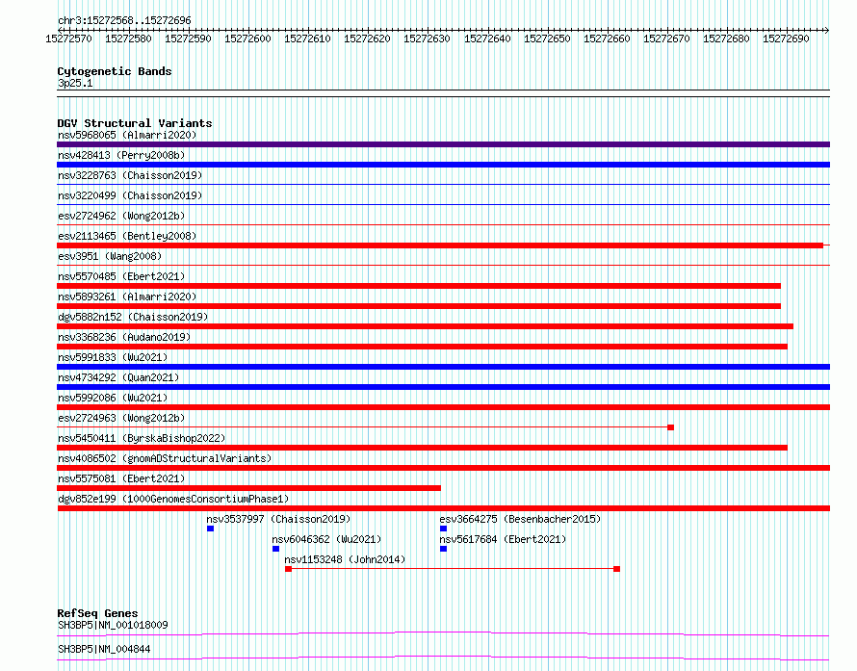Image resolution: width=857 pixels, height=671 pixels.
Task: Click the 3p25.1 band label
Action: pyautogui.click(x=75, y=83)
